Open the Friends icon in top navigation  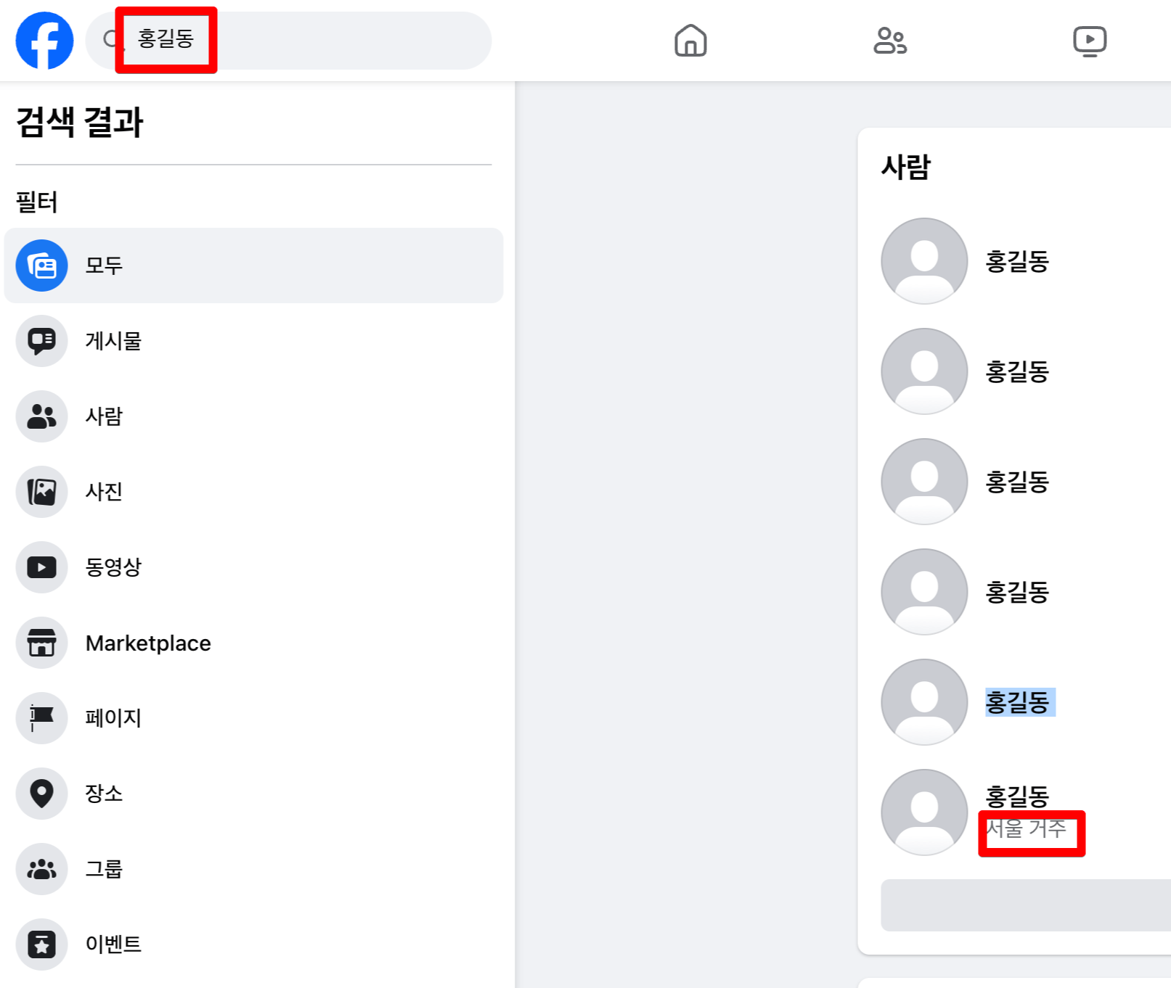[x=889, y=41]
